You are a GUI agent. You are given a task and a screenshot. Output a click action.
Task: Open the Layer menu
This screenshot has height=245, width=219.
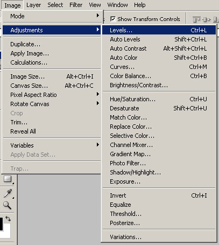pos(33,5)
